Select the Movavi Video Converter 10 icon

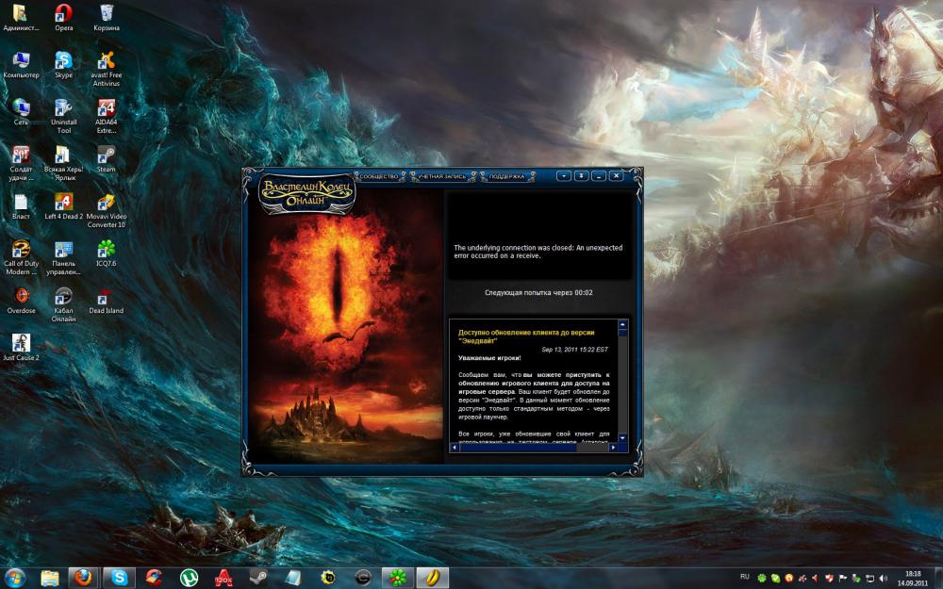click(107, 210)
